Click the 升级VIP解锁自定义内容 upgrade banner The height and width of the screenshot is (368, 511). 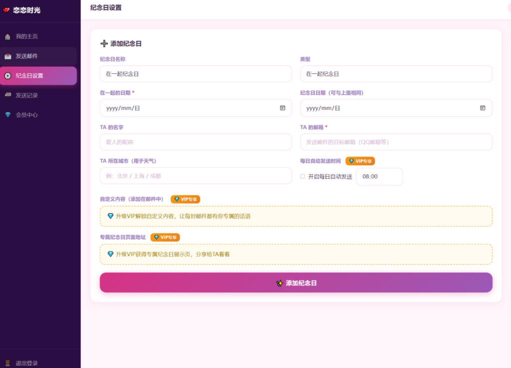pyautogui.click(x=296, y=216)
